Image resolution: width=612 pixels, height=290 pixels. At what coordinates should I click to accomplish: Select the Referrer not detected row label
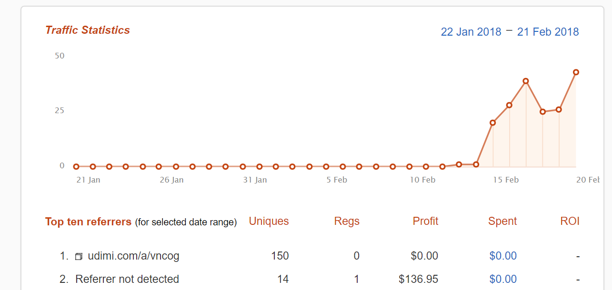pos(127,279)
